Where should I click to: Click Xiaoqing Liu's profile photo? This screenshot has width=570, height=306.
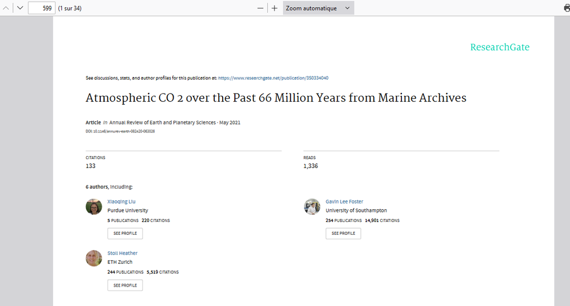pos(94,207)
